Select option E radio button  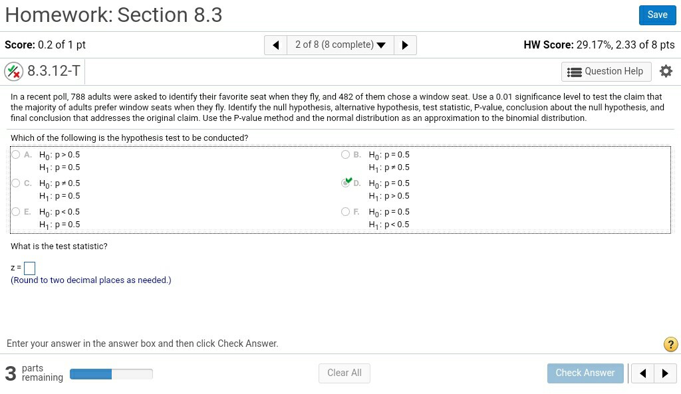point(15,212)
